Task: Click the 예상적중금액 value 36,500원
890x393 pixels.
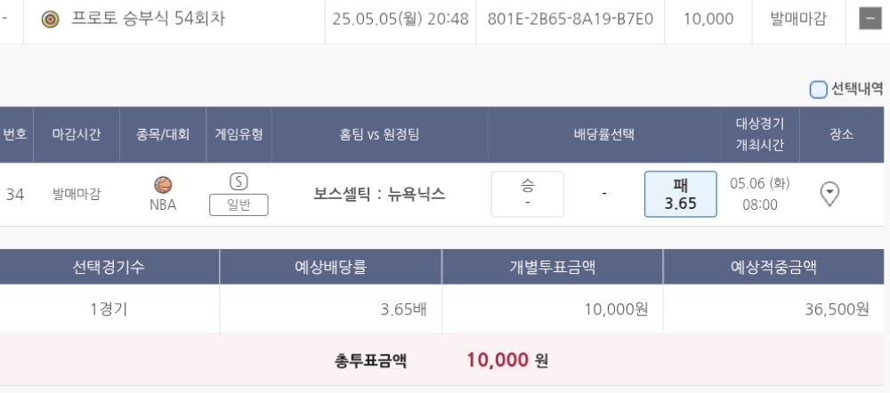Action: coord(835,309)
